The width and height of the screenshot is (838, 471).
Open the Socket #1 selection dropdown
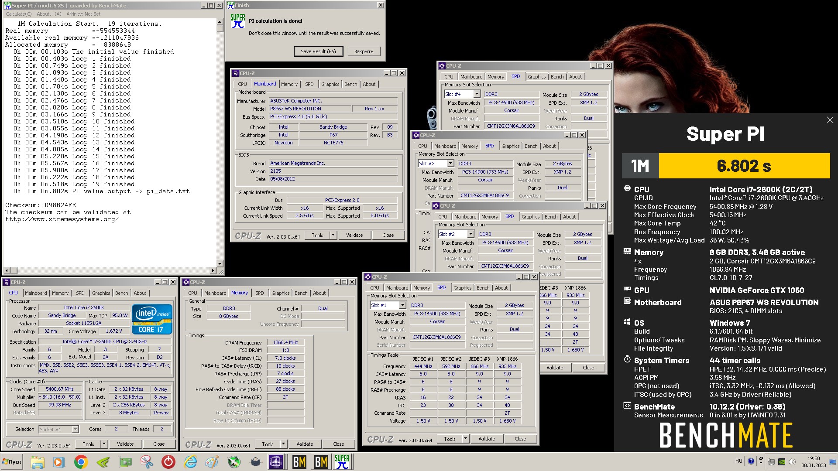(75, 430)
